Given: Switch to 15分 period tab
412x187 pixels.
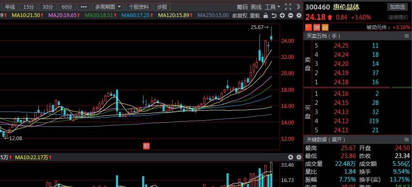Looking at the screenshot, I should tap(29, 7).
